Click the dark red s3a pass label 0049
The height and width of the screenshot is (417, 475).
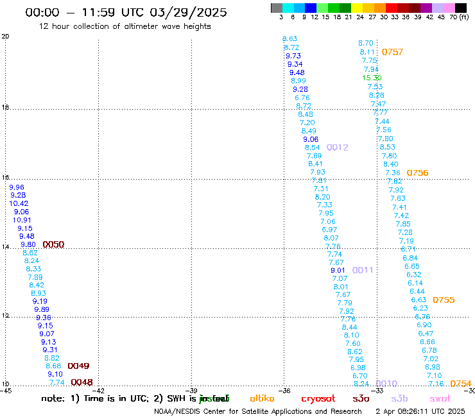tap(78, 366)
